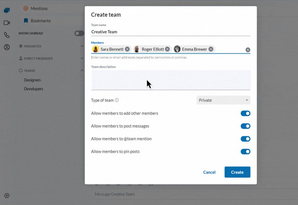Click in the Team description field

tap(170, 80)
